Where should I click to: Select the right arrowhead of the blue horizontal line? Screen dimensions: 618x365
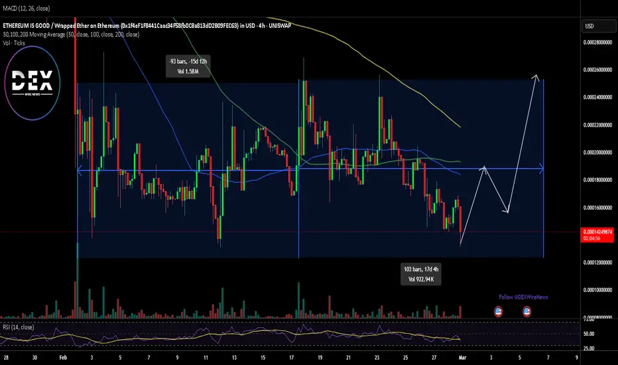pyautogui.click(x=541, y=169)
